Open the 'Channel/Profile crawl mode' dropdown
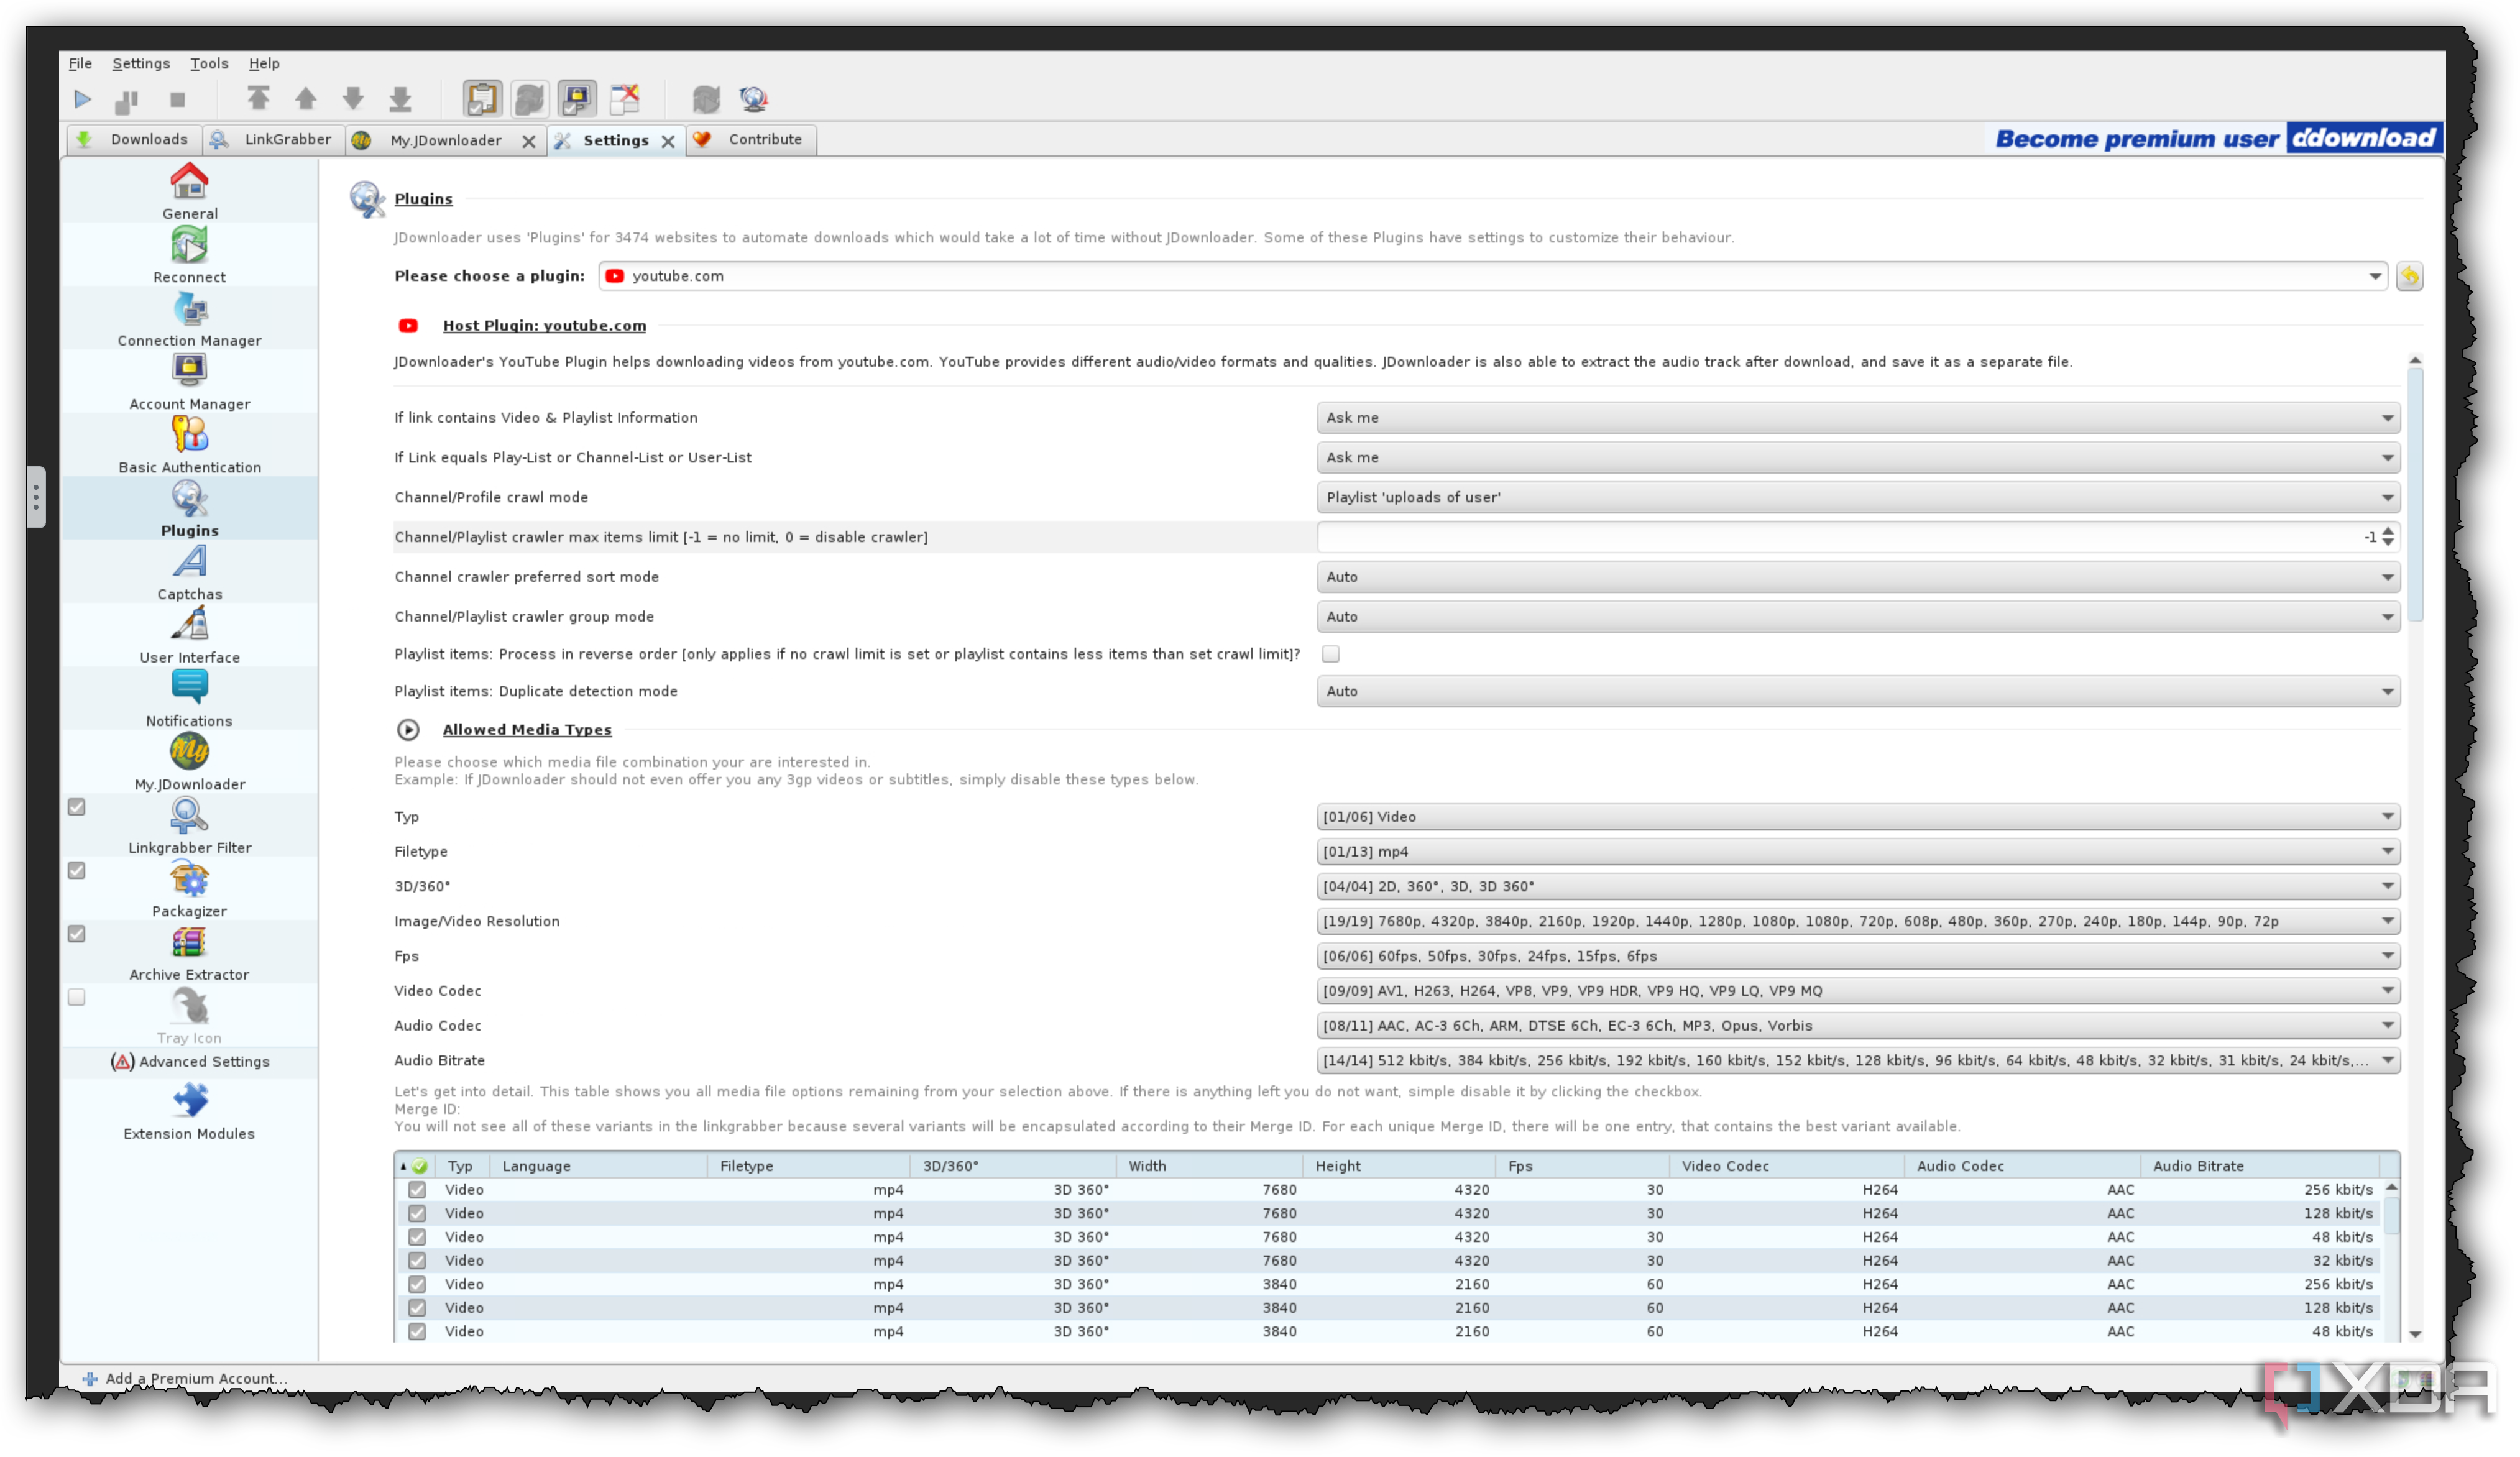Viewport: 2520px width, 1457px height. pos(1858,497)
